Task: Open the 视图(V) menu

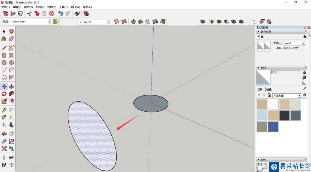Action: click(x=28, y=7)
